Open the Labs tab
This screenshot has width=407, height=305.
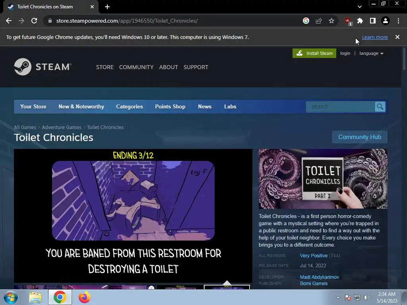coord(230,106)
